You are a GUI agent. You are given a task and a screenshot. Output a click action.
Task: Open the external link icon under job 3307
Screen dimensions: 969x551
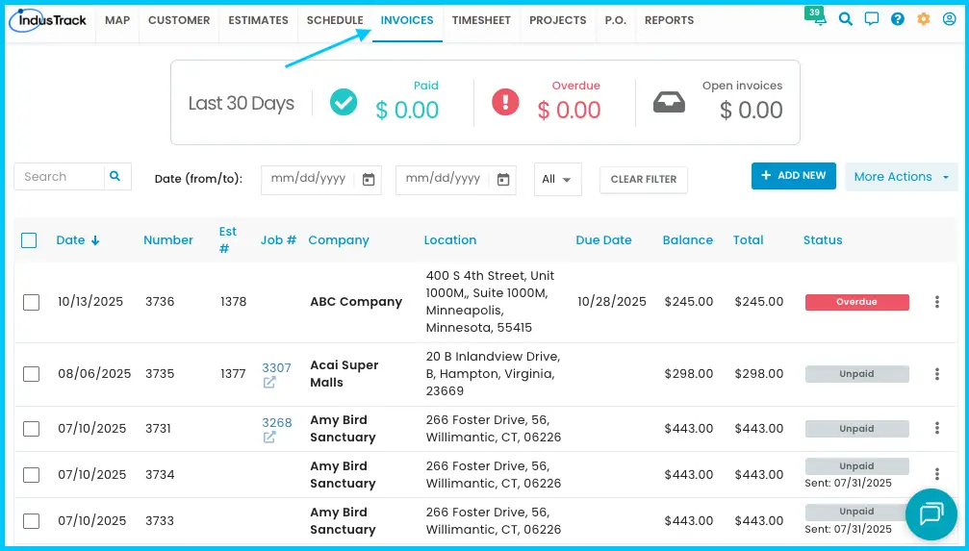[x=269, y=383]
